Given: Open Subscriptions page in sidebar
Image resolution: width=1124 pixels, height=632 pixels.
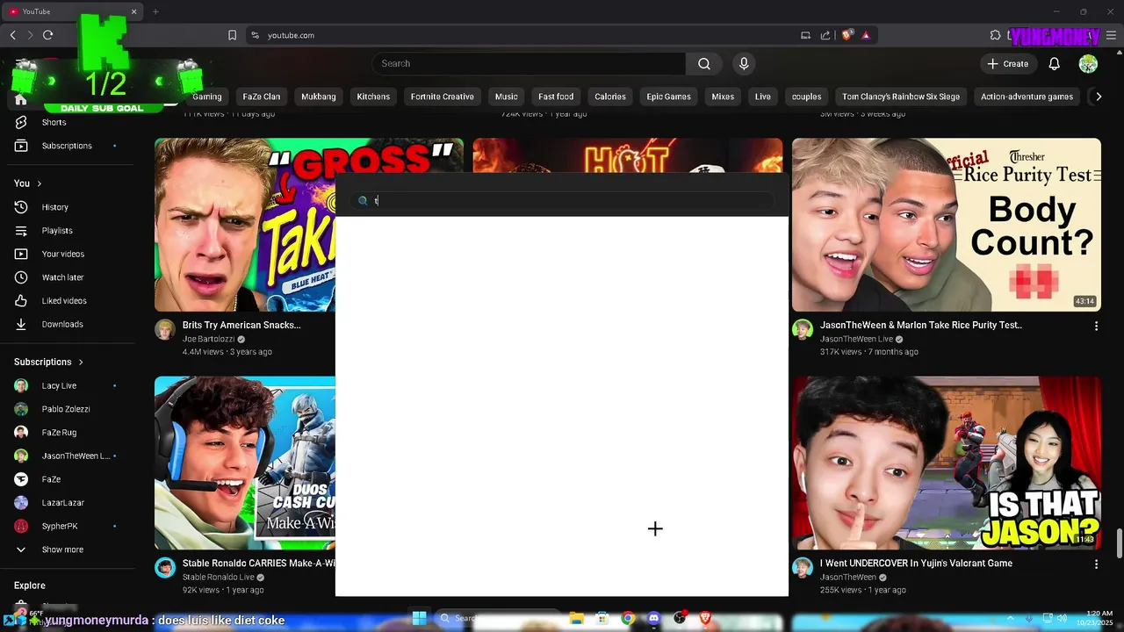Looking at the screenshot, I should click(x=67, y=146).
